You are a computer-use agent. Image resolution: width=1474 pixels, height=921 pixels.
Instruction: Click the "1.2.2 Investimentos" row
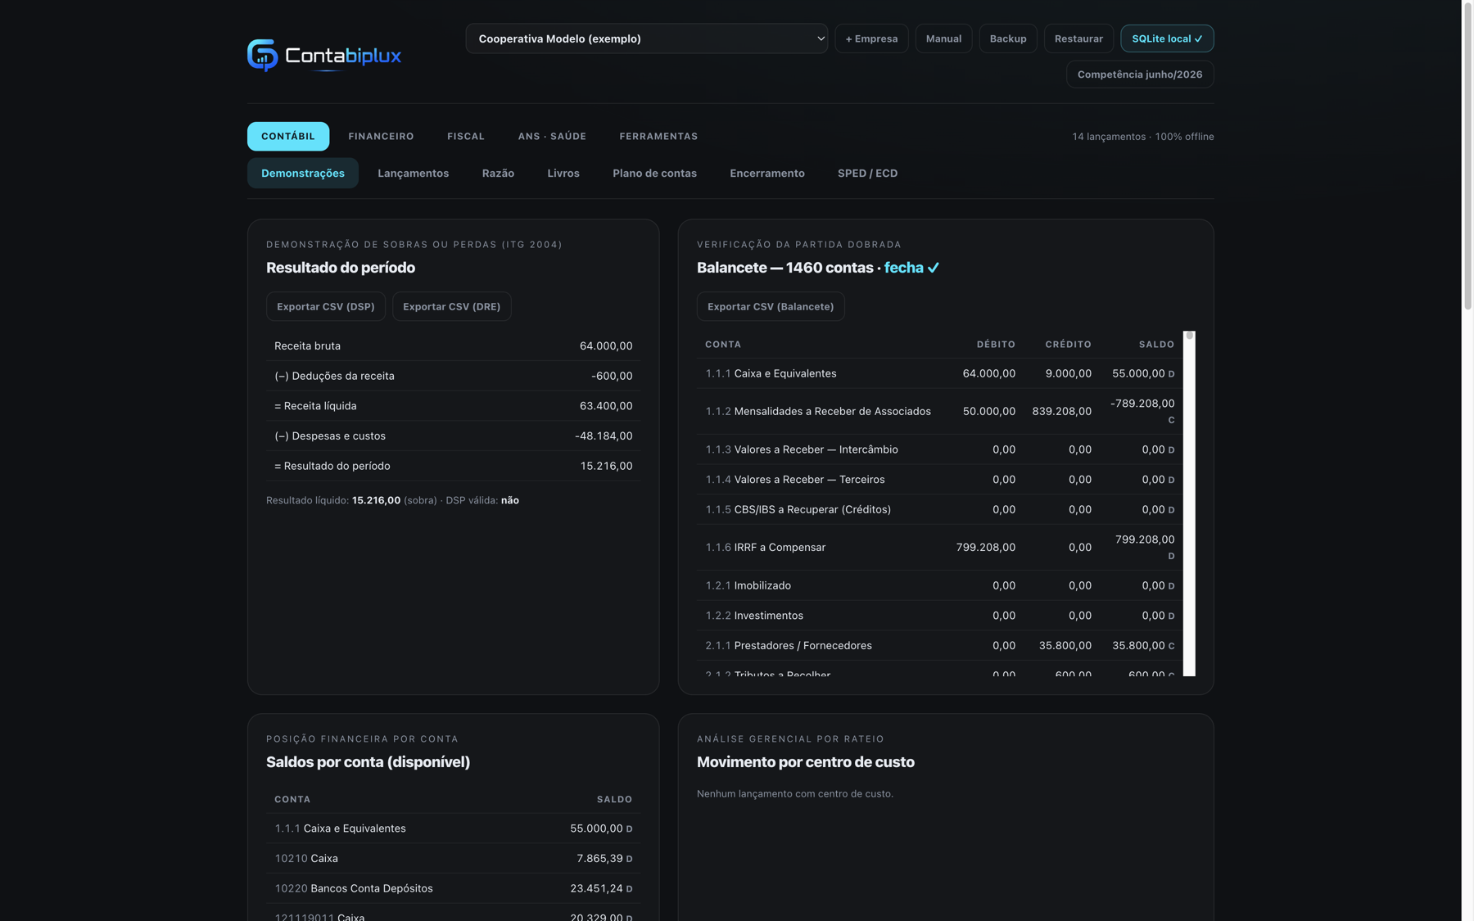coord(940,616)
